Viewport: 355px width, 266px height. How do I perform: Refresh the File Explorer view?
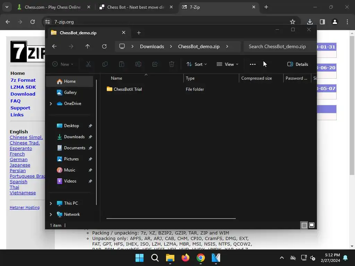point(104,46)
